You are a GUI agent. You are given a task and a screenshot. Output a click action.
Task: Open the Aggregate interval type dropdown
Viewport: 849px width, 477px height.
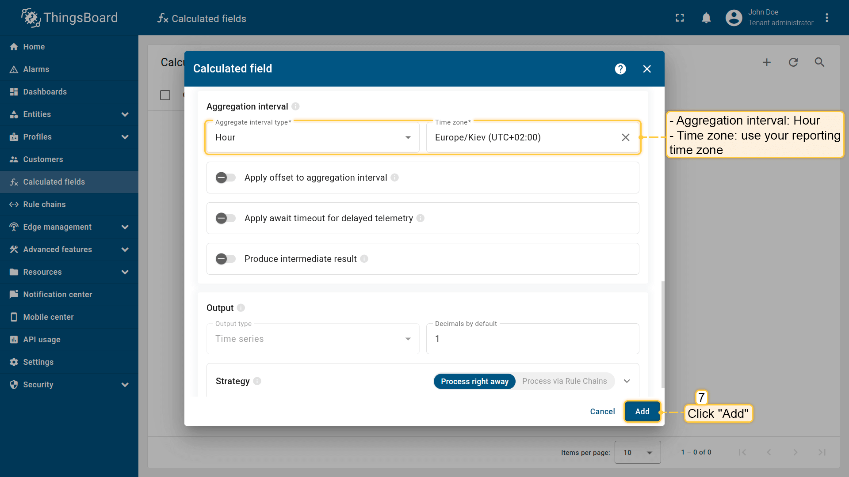click(x=313, y=137)
